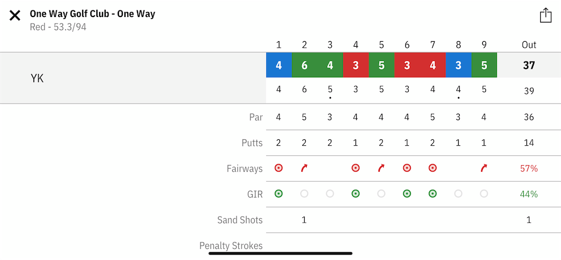This screenshot has width=561, height=260.
Task: Select hole 5 fairway missed-right arrow icon
Action: [381, 168]
